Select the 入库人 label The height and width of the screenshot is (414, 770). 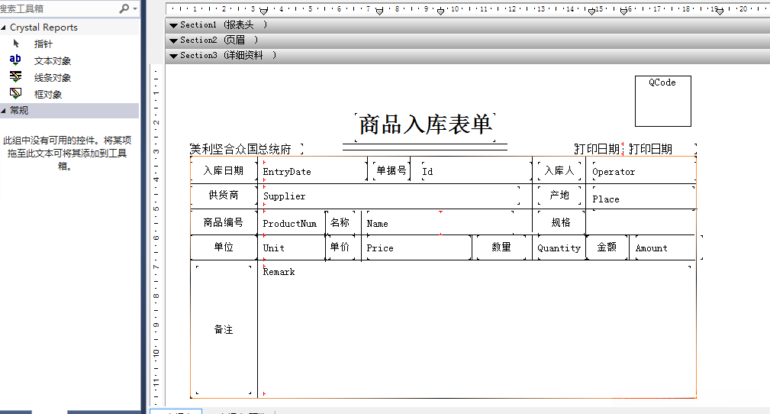pyautogui.click(x=559, y=170)
